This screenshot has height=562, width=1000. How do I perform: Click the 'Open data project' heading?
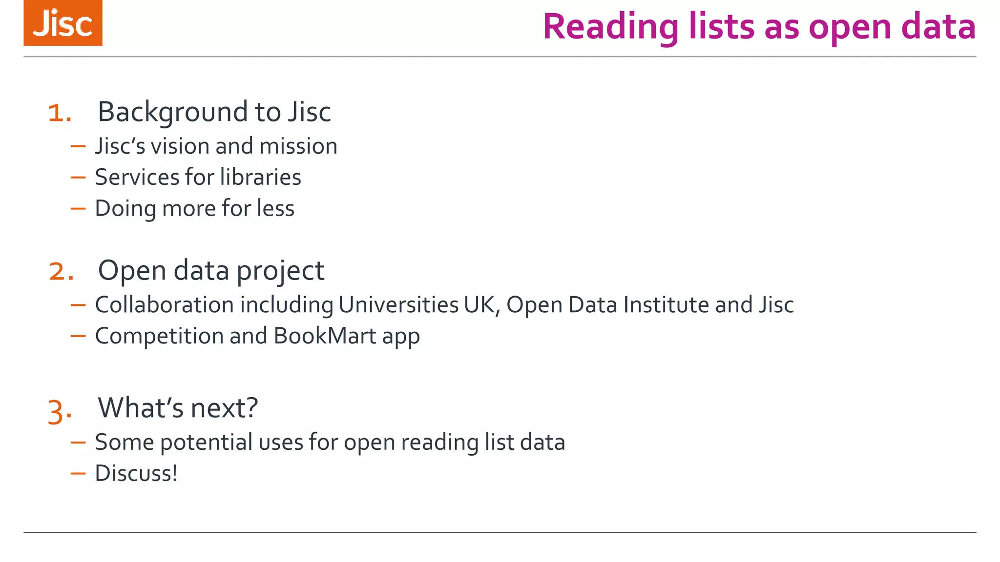click(x=211, y=270)
